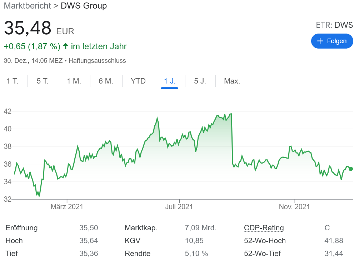Go back via the Marktbericht breadcrumb link
The height and width of the screenshot is (261, 359).
(27, 6)
